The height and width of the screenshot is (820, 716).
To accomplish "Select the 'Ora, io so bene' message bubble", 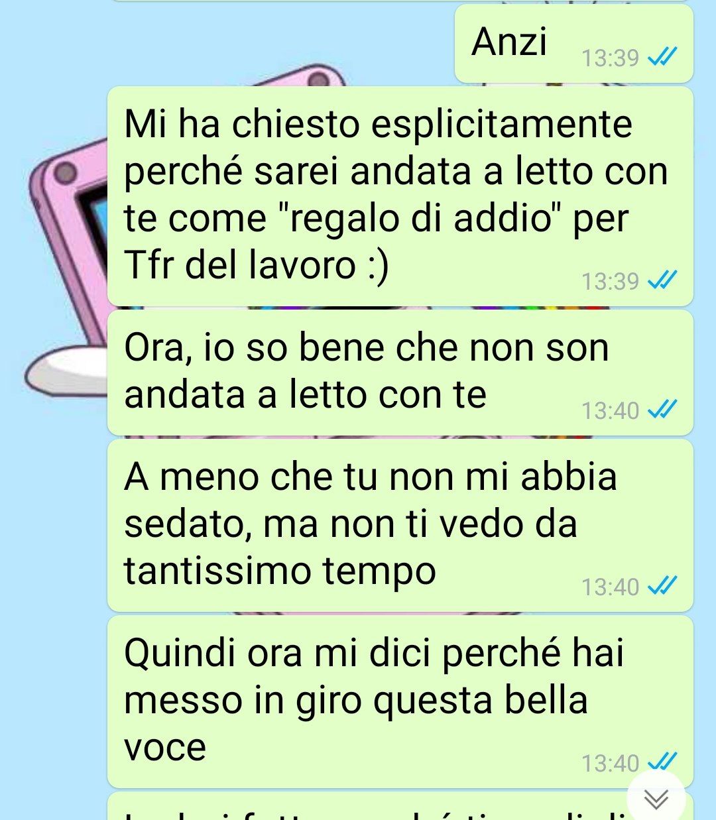I will (x=400, y=373).
